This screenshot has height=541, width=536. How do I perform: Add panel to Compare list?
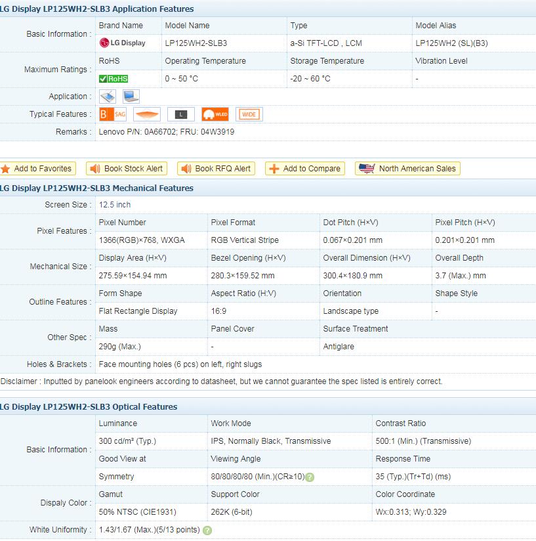point(305,169)
